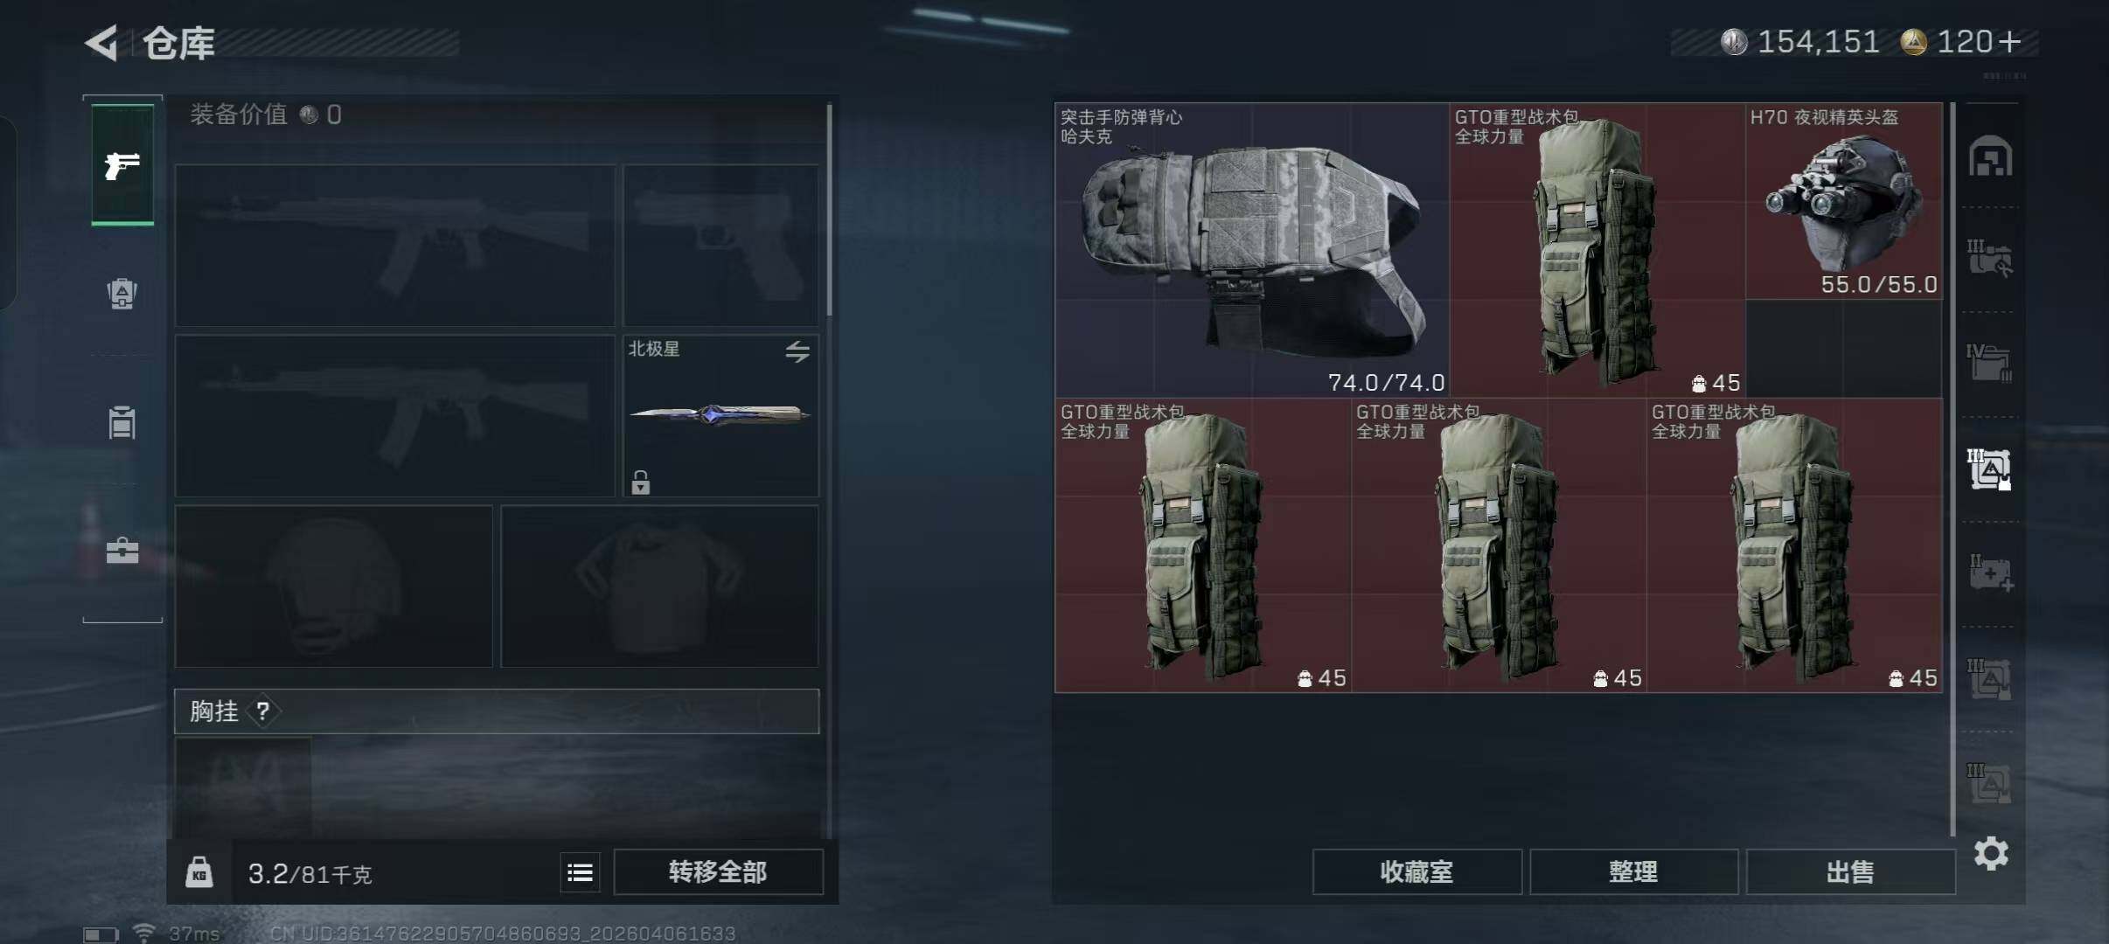Open the chest-rig clipboard sidebar icon
Image resolution: width=2109 pixels, height=944 pixels.
(x=122, y=422)
